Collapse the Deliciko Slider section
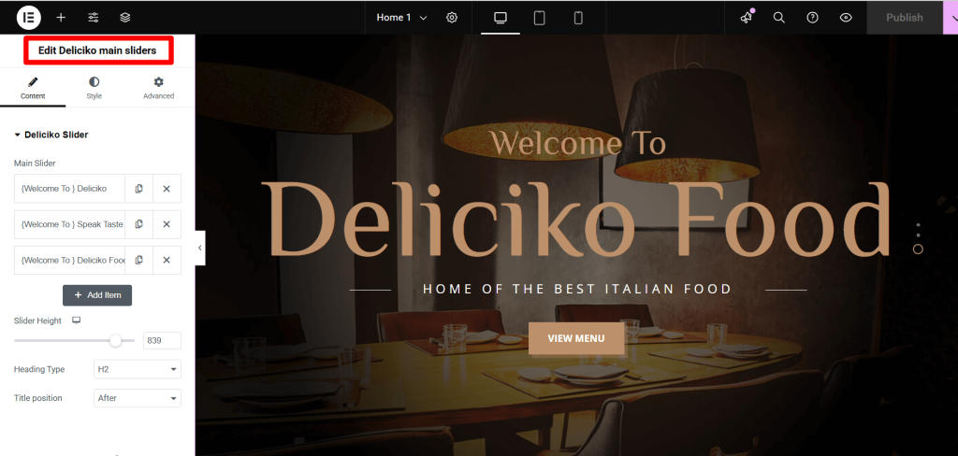Screen dimensions: 958x456 click(51, 135)
